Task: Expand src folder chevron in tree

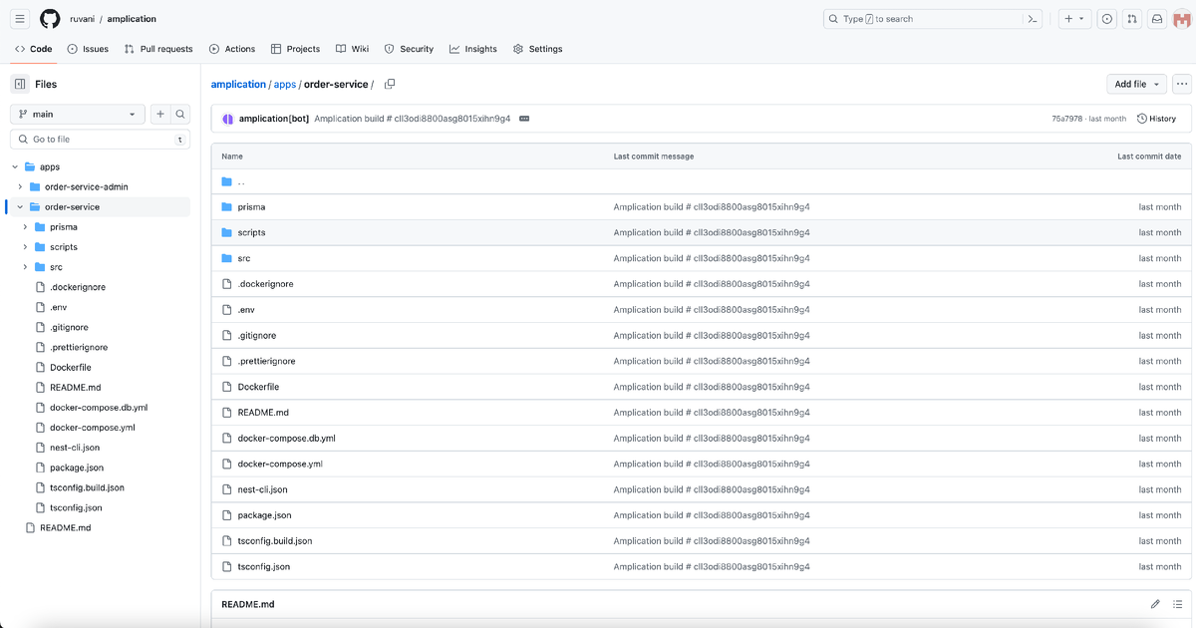Action: [26, 267]
